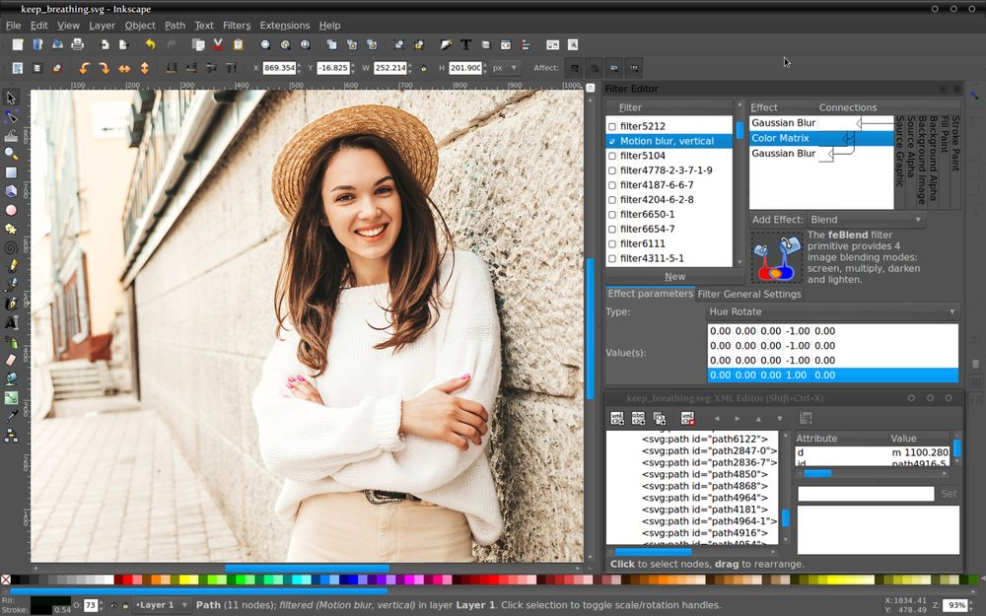Switch to Filter General Settings tab
The width and height of the screenshot is (986, 616).
(x=749, y=294)
